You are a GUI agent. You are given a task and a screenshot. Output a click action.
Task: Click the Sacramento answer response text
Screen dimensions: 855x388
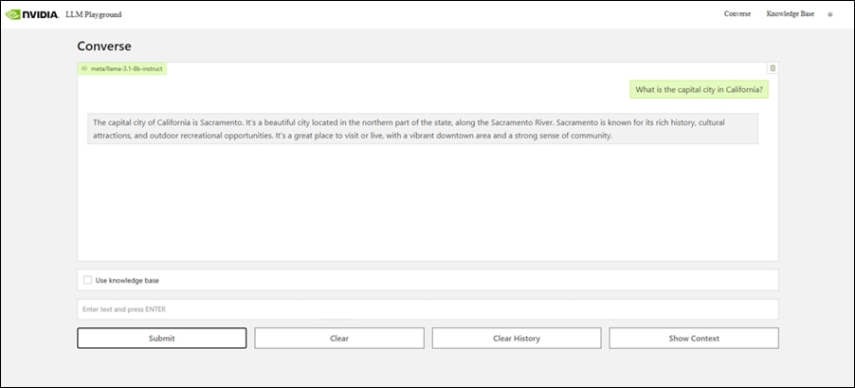click(423, 129)
